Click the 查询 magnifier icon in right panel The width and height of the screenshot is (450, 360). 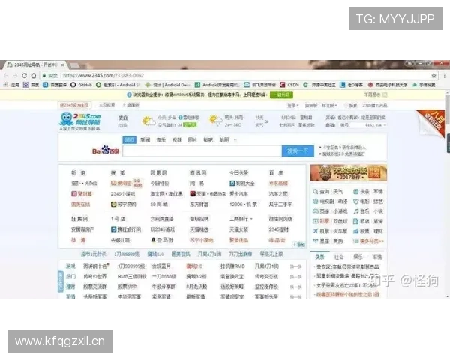pyautogui.click(x=316, y=191)
